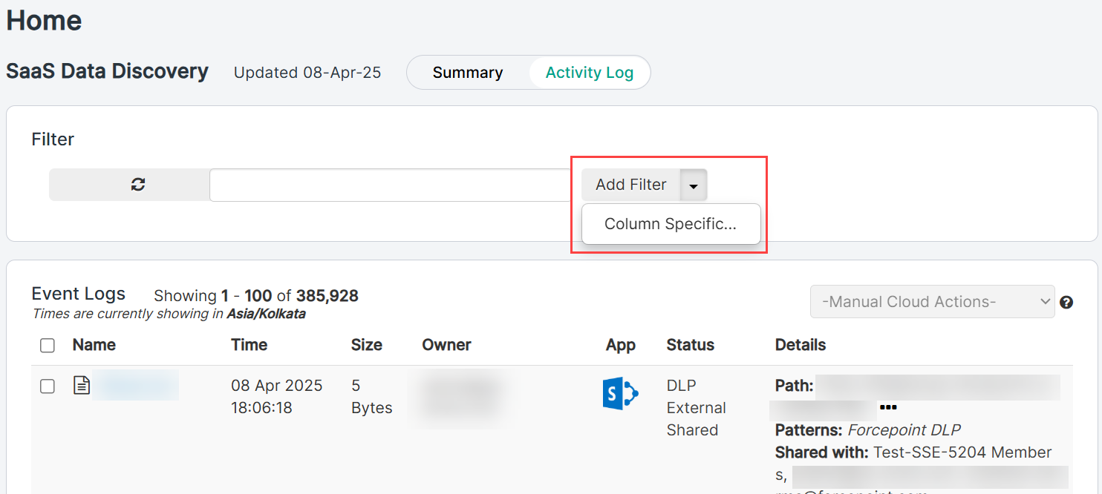Click the Owner column header
The image size is (1102, 494).
[x=446, y=345]
